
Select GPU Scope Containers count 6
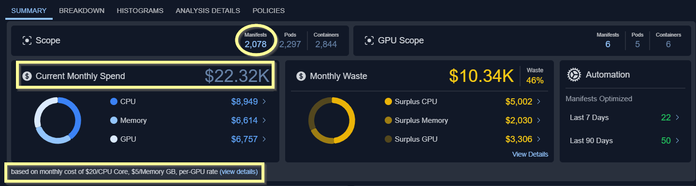[x=668, y=44]
